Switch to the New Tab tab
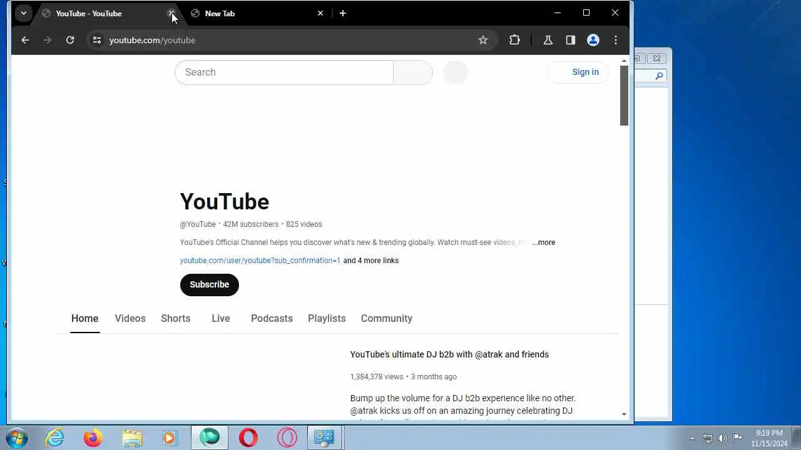801x450 pixels. point(257,13)
